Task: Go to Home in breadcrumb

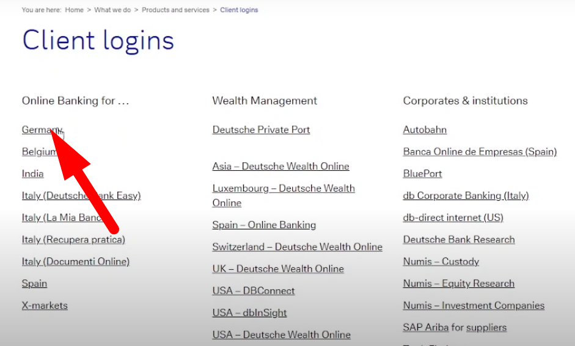Action: (x=74, y=10)
